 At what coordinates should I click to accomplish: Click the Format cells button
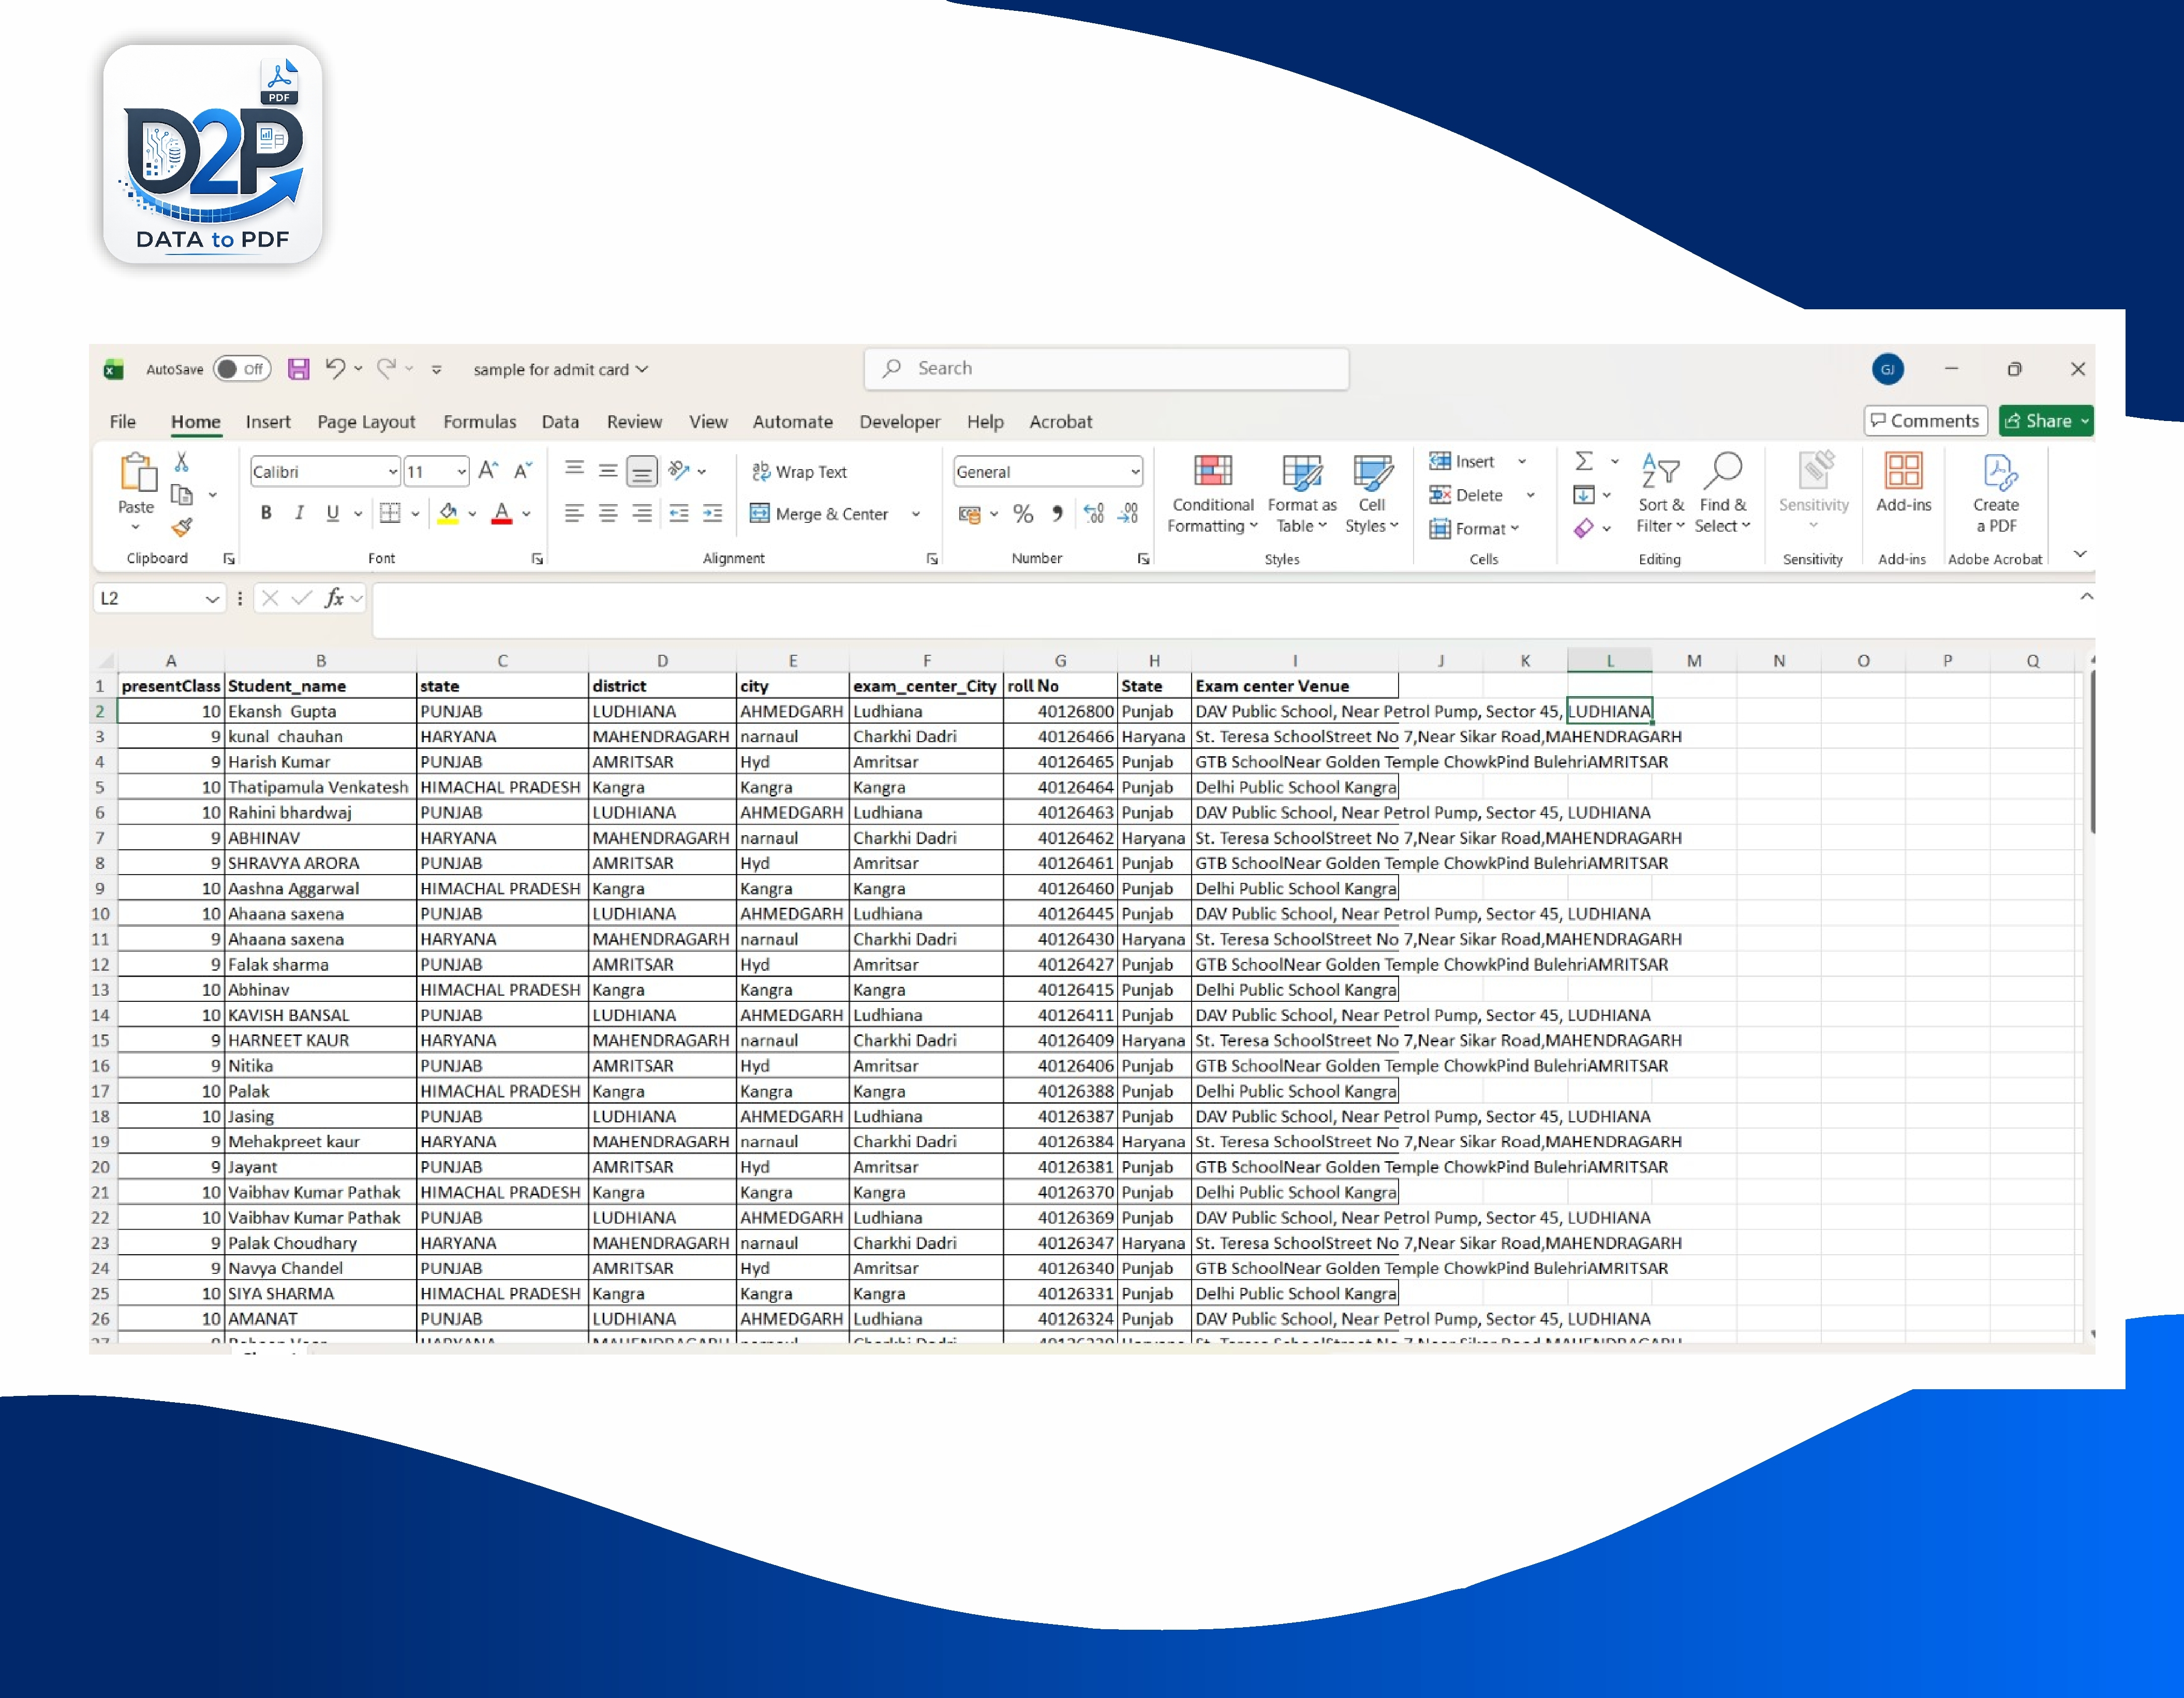(x=1475, y=528)
